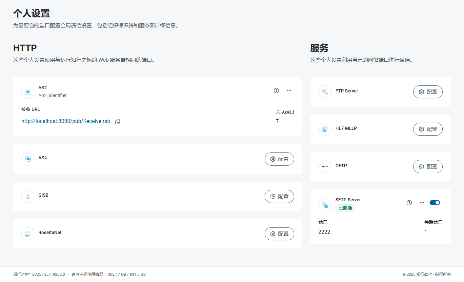464x282 pixels.
Task: Open the SFTP Server more options menu
Action: 422,203
